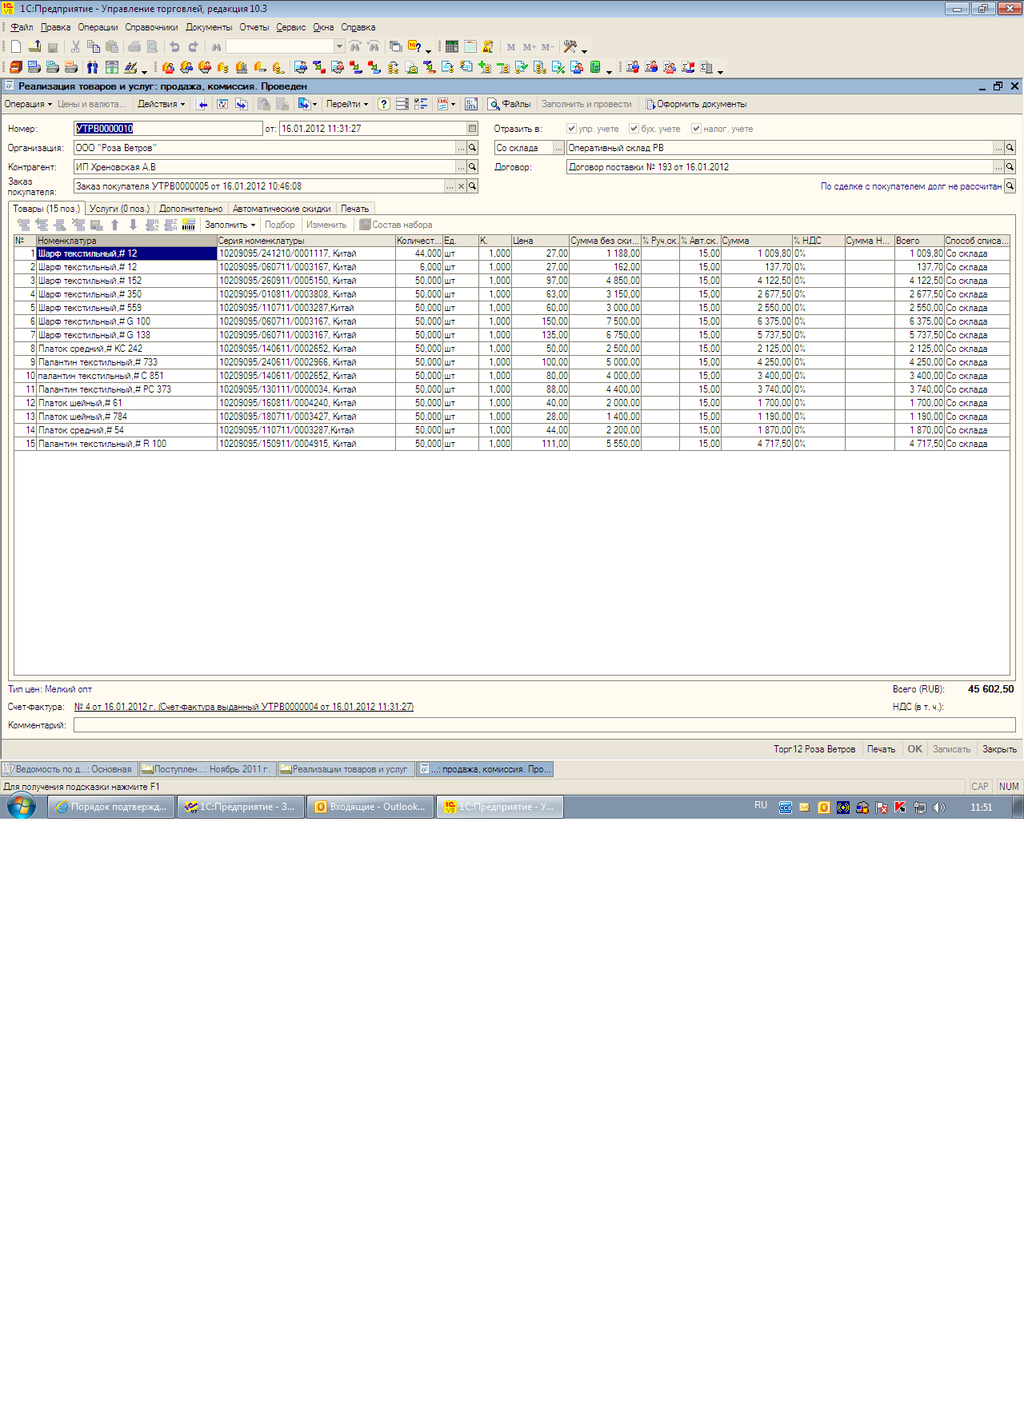Toggle the упр. учете checkbox

[x=571, y=129]
